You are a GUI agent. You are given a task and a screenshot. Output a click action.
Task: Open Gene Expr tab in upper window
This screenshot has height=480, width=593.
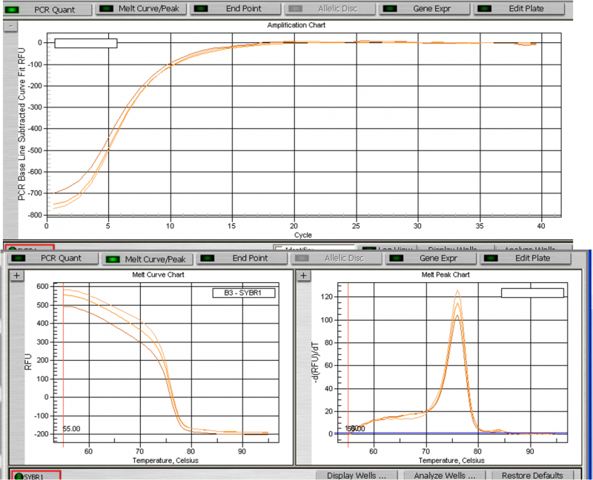coord(425,9)
